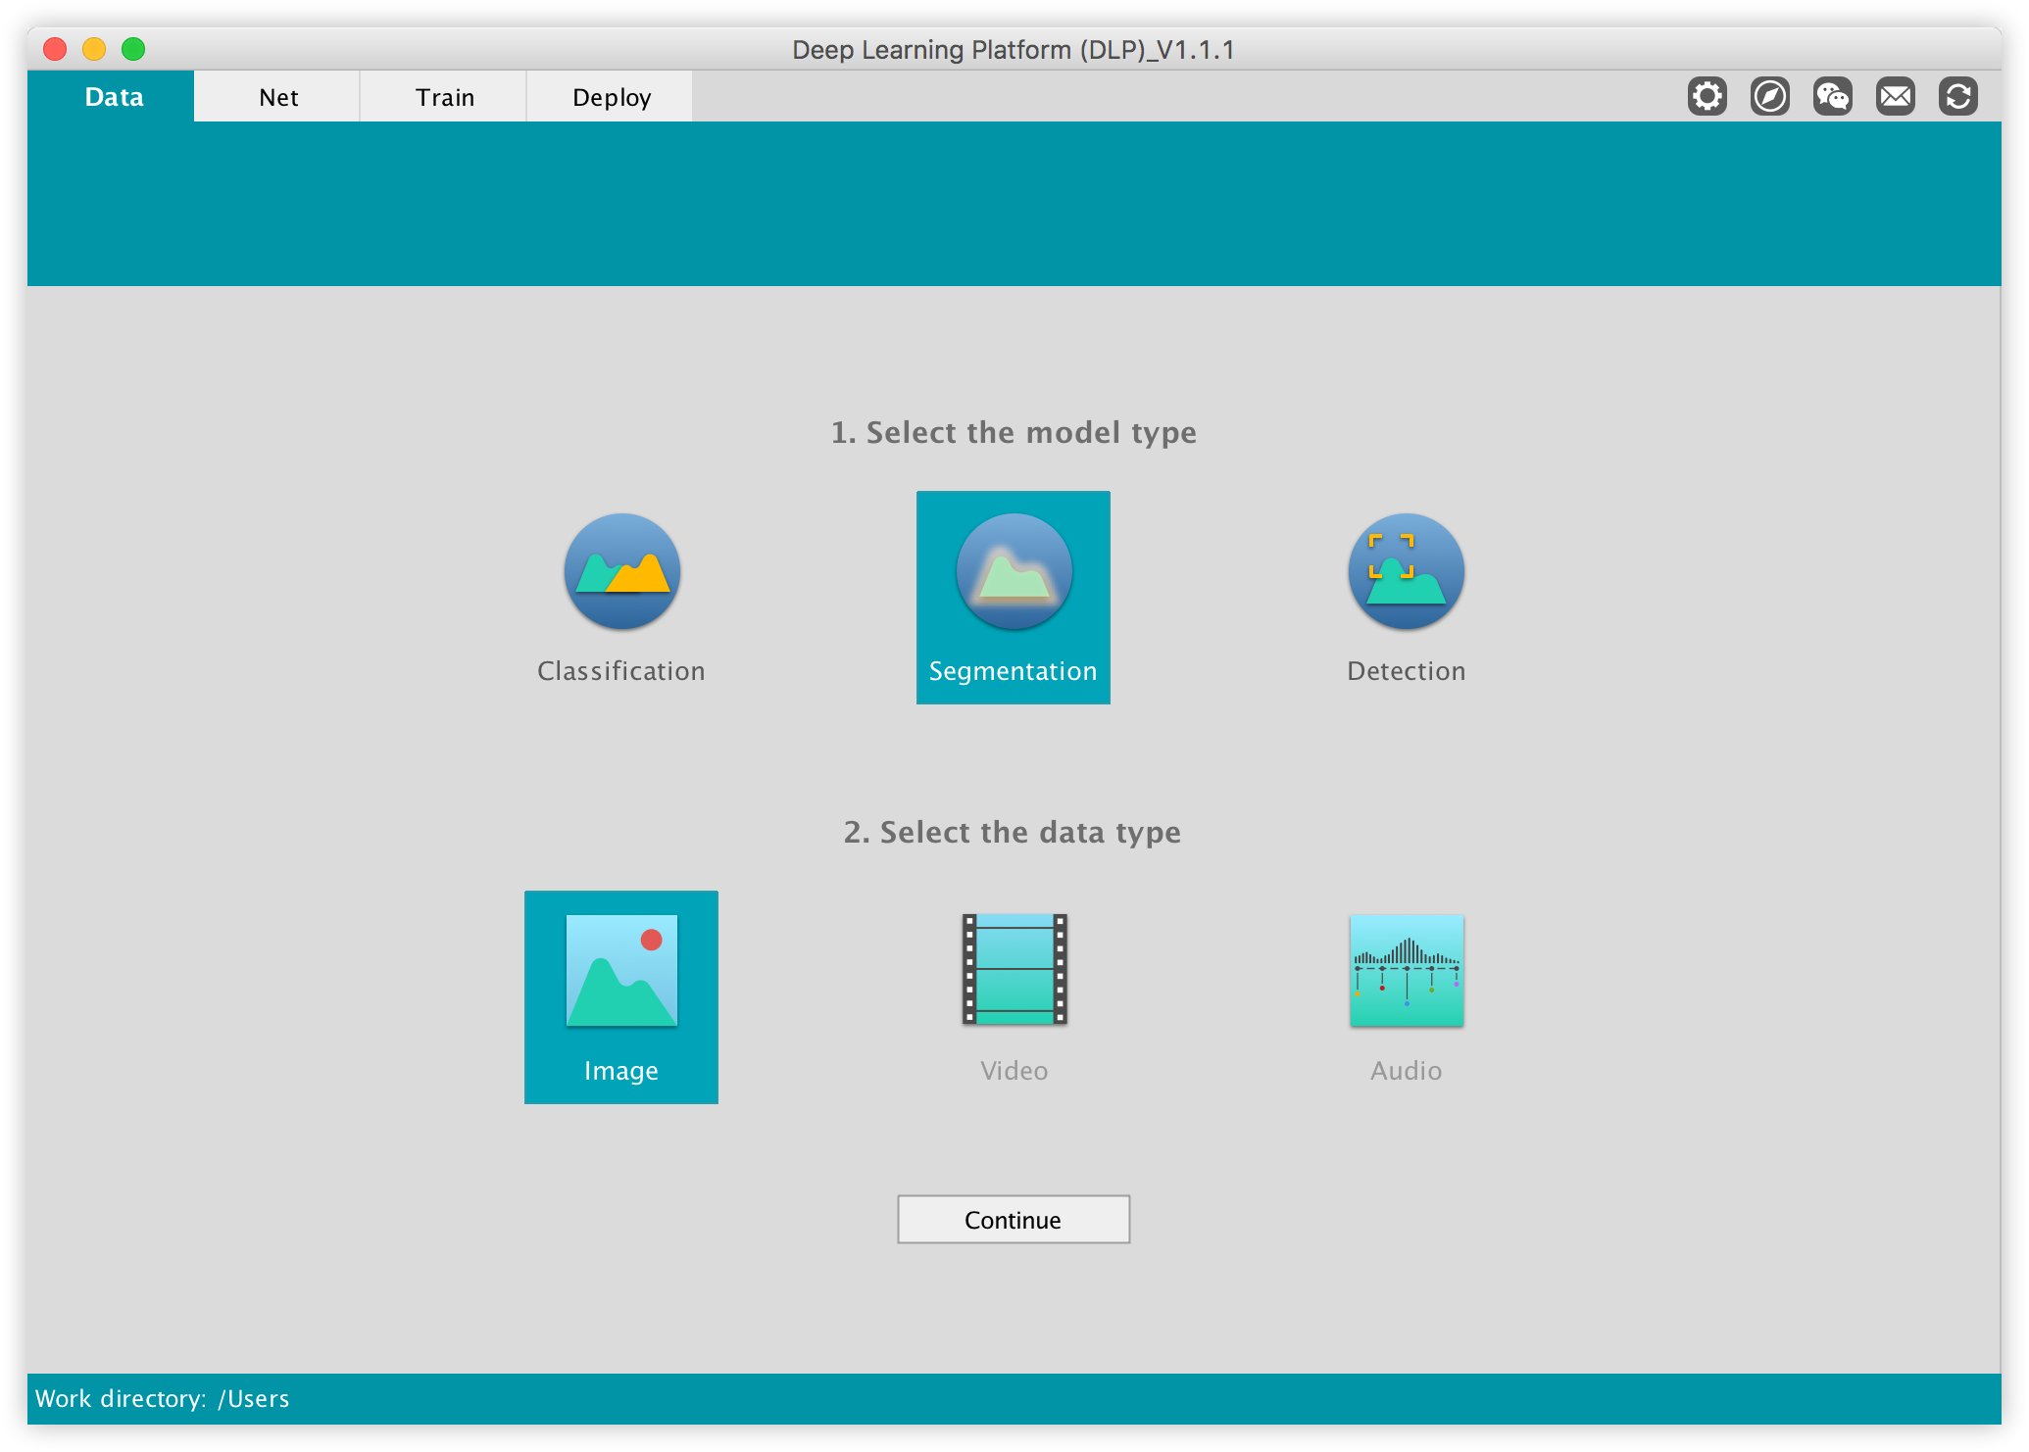
Task: Select the Data tab
Action: point(113,97)
